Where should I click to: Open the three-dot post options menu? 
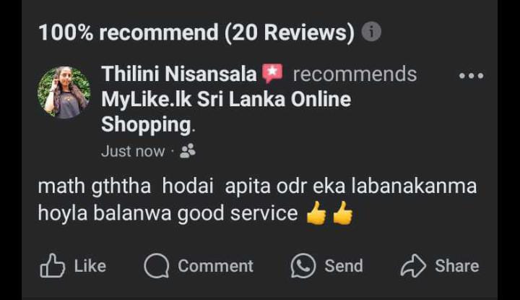[471, 76]
